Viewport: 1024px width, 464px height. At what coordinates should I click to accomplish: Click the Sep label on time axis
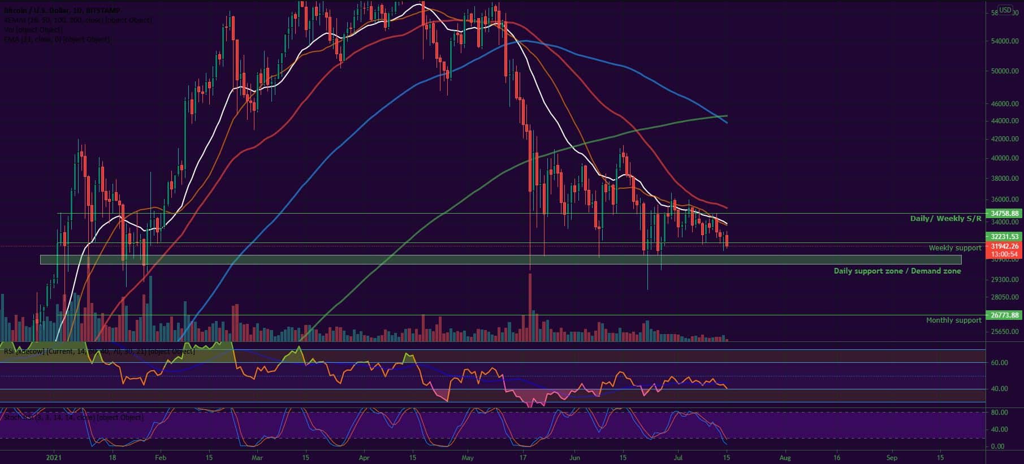click(x=892, y=457)
